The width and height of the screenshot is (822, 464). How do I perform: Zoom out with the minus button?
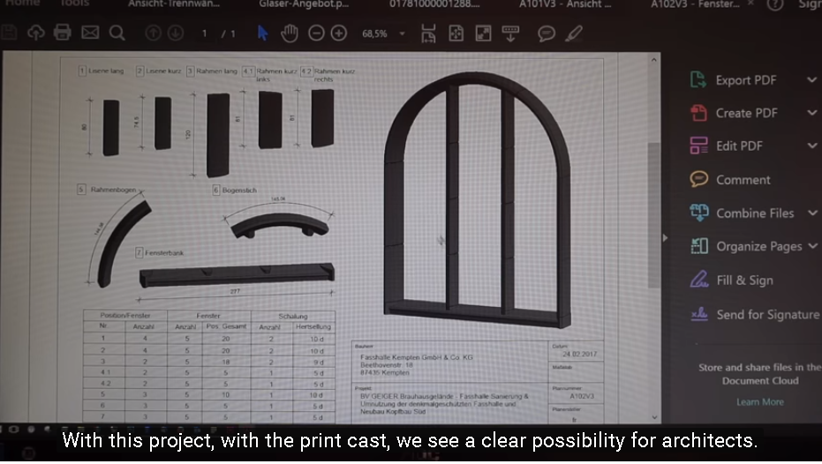(x=316, y=34)
